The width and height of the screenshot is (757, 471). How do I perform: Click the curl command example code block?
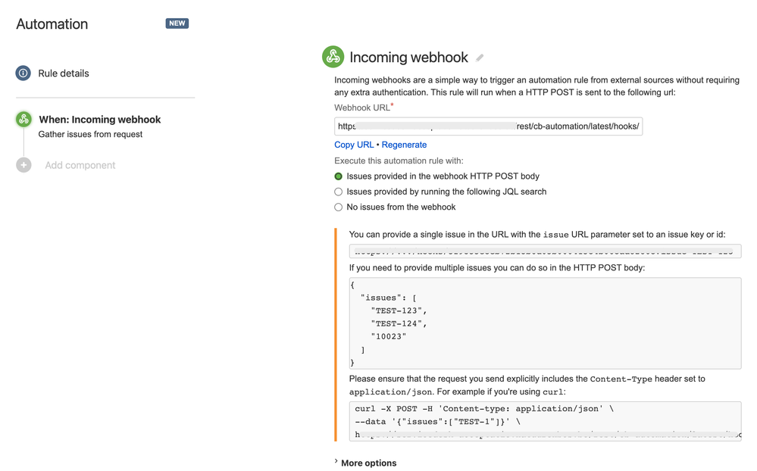(x=545, y=421)
